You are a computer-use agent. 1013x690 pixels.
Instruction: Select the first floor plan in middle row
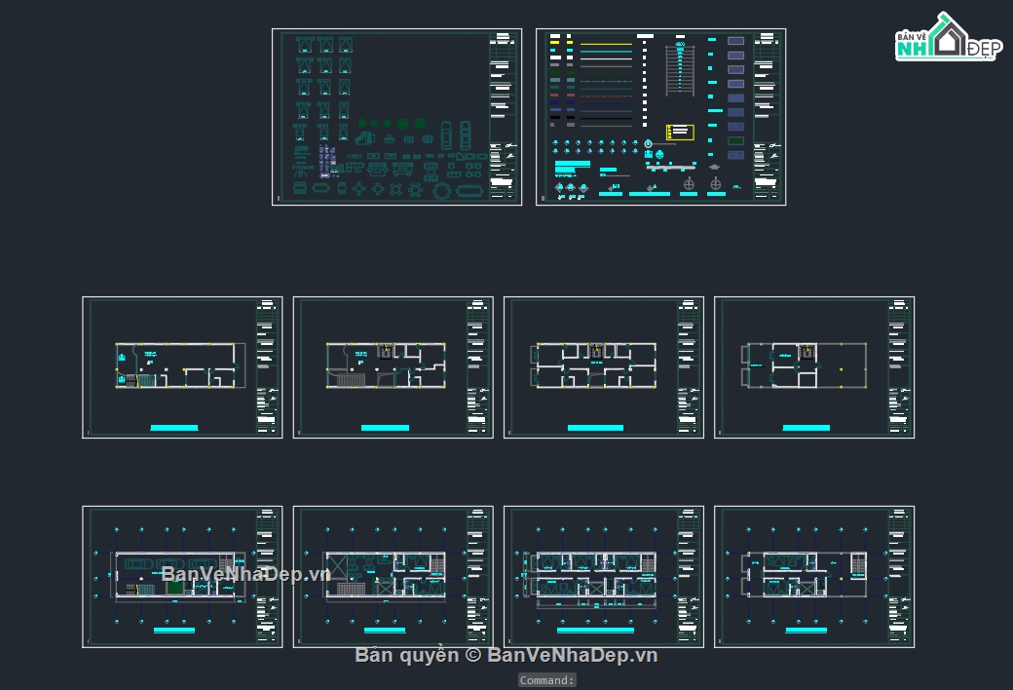point(182,367)
